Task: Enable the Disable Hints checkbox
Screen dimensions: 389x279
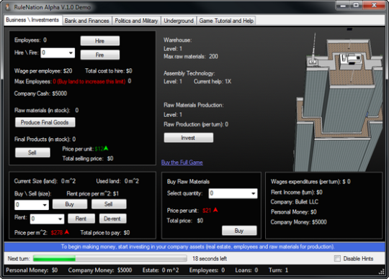Action: pos(337,258)
